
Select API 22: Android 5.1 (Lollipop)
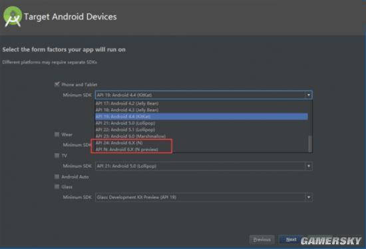[x=202, y=129]
